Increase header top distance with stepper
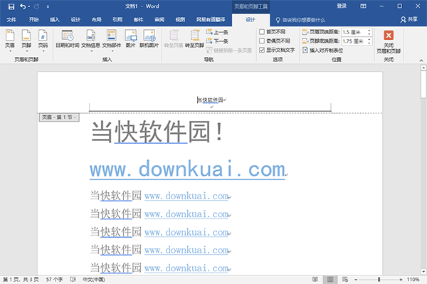The image size is (427, 284). pyautogui.click(x=369, y=31)
